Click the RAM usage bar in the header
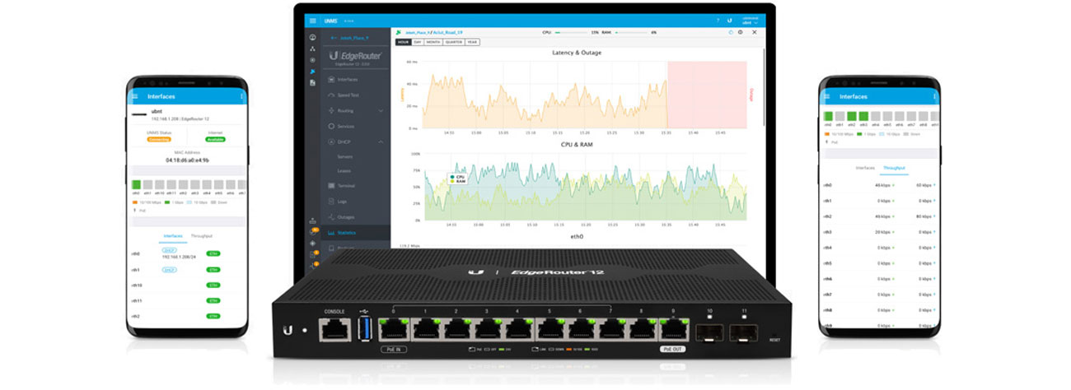 click(x=629, y=32)
